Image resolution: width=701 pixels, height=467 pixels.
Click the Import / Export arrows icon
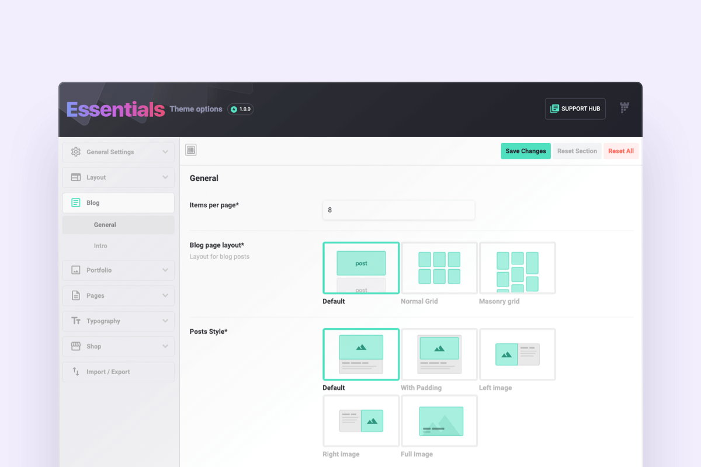[x=75, y=372]
